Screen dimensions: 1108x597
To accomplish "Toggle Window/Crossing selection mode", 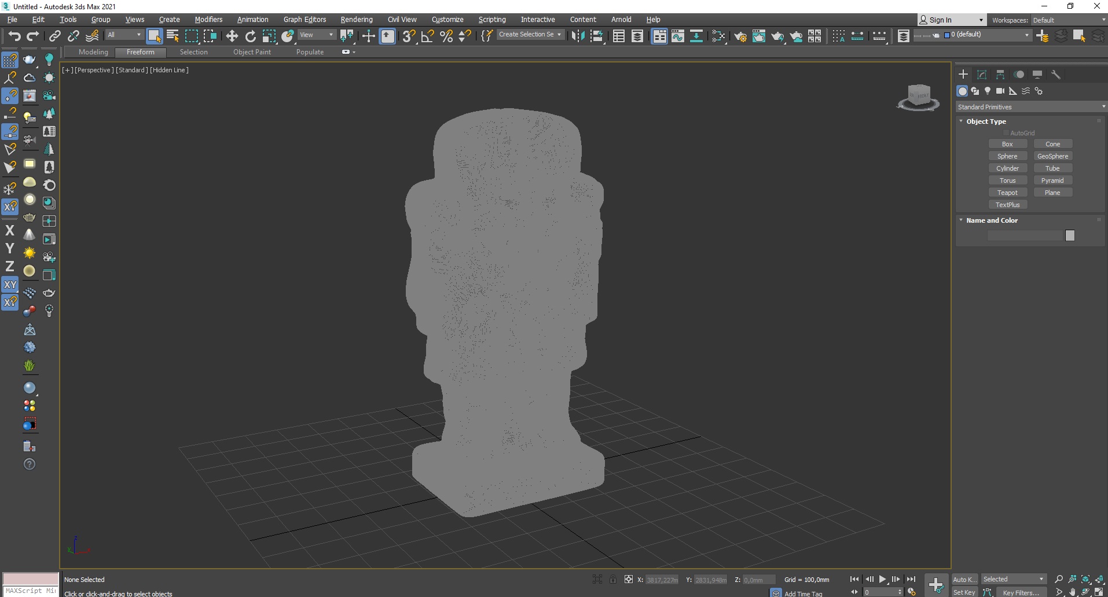I will coord(210,36).
